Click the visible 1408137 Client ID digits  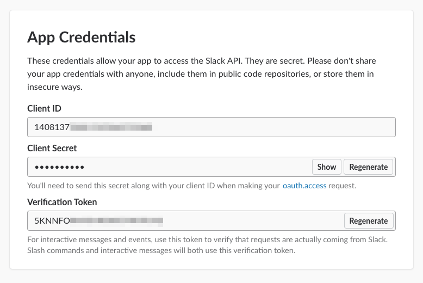[52, 127]
